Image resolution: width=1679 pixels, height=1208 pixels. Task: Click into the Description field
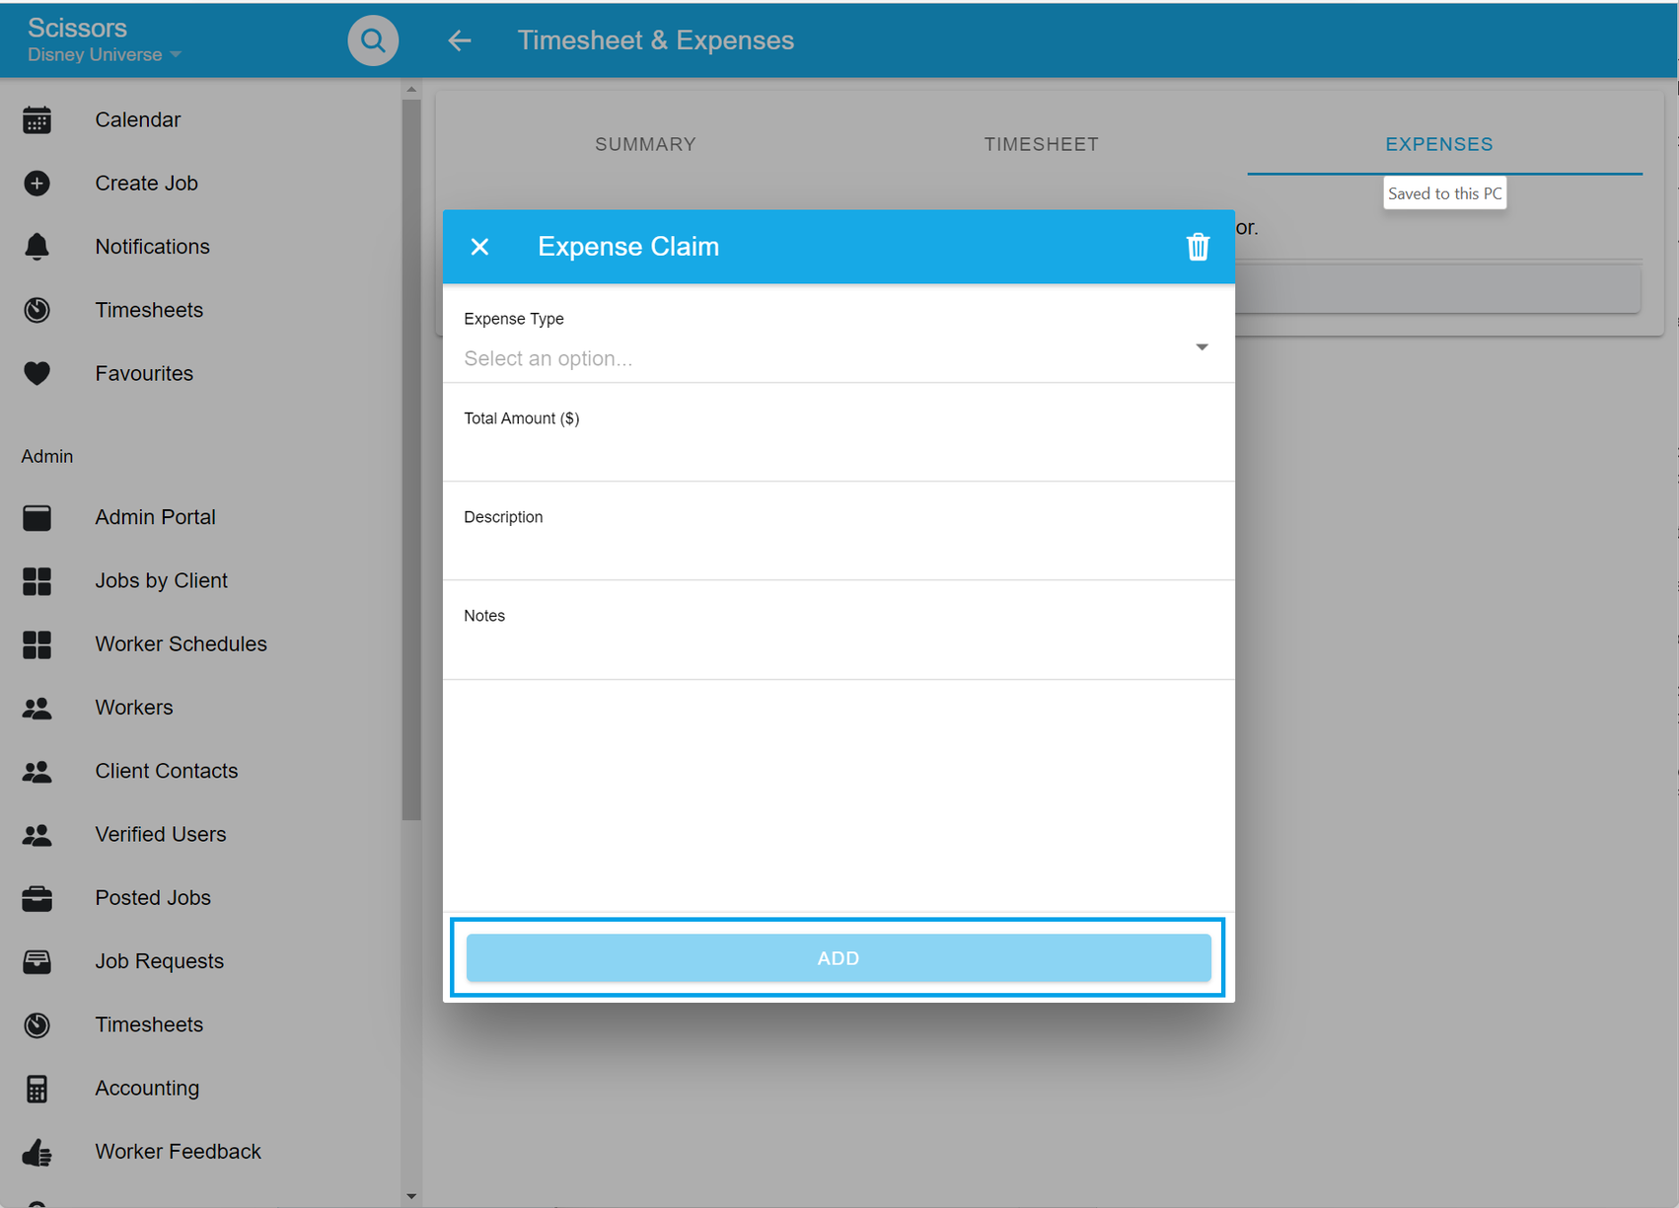pos(837,553)
